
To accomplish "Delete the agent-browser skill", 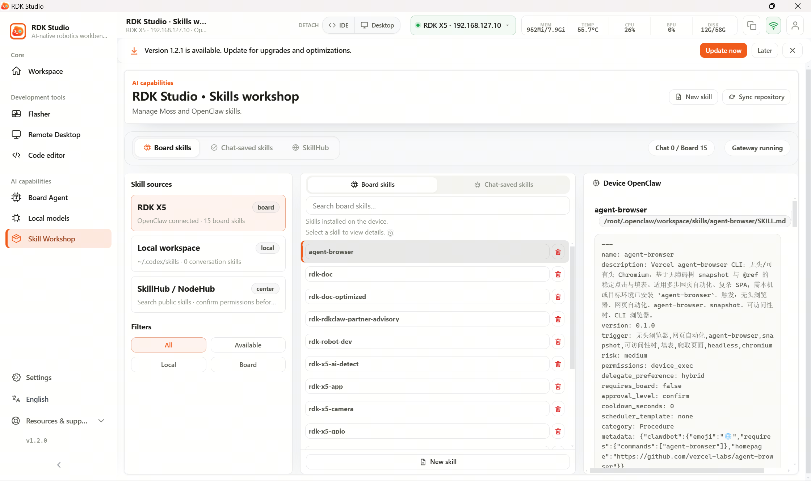I will 558,252.
